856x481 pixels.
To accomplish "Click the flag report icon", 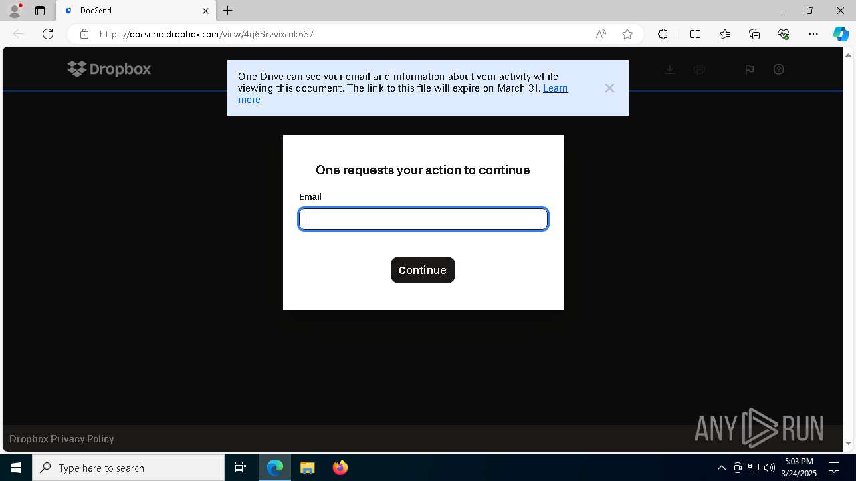I will click(x=749, y=69).
